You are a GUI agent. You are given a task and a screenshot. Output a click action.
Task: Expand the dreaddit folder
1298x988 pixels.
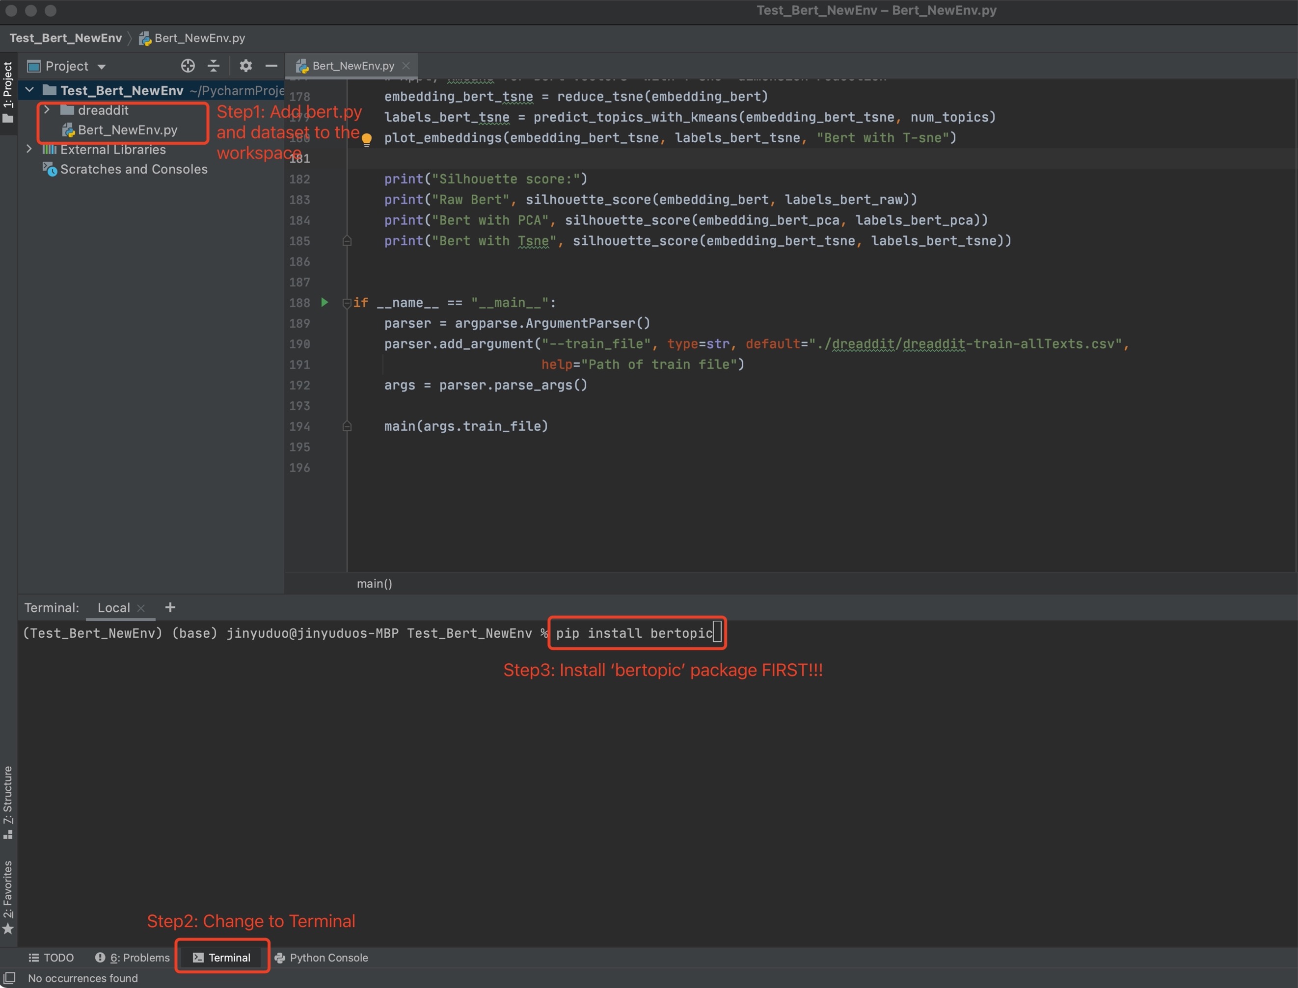click(x=47, y=110)
